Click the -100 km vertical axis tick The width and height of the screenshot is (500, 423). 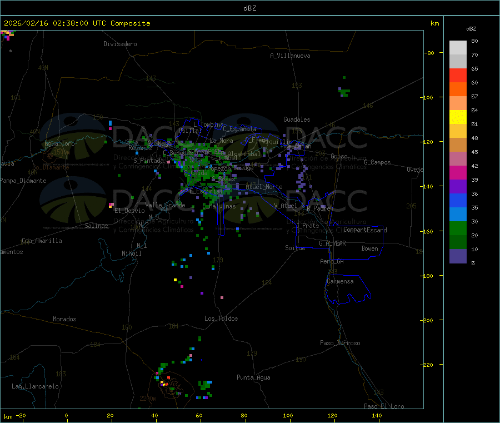point(428,97)
